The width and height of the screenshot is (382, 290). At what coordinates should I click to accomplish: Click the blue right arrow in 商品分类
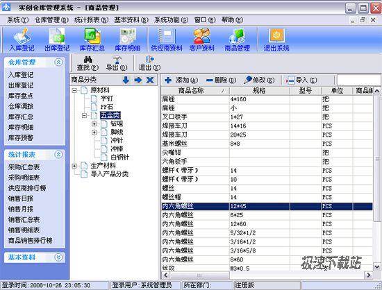(x=138, y=80)
